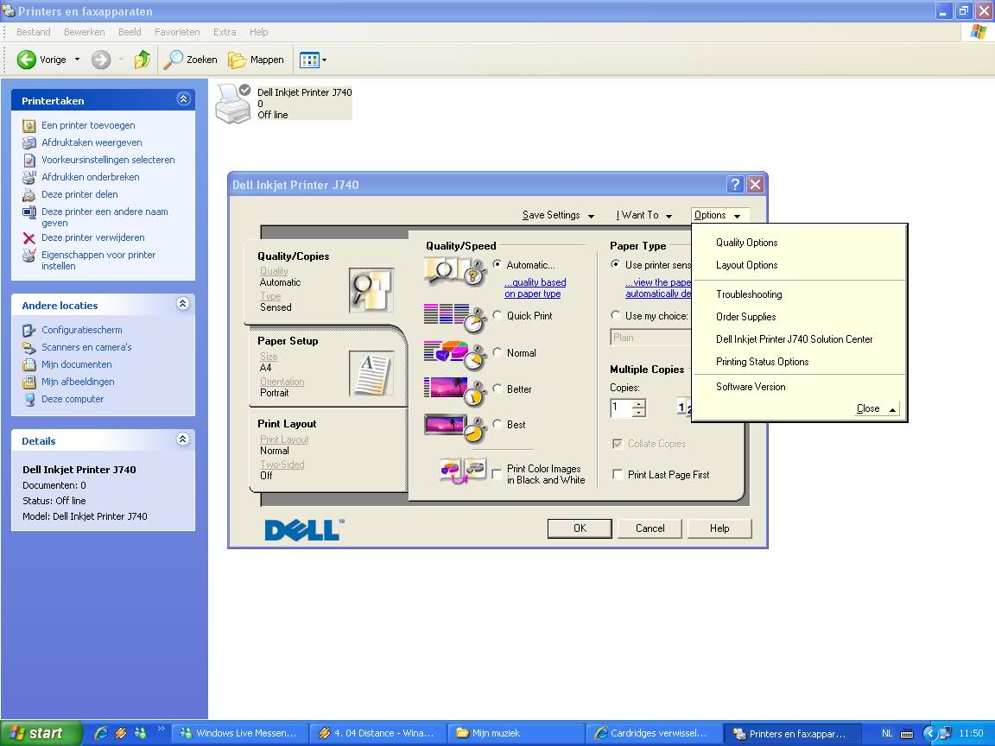Enable Print Last Page First checkbox
The height and width of the screenshot is (746, 995).
coord(618,475)
